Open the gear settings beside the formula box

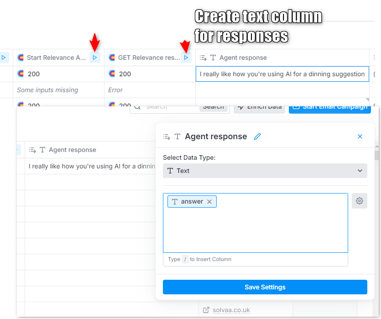pos(360,201)
